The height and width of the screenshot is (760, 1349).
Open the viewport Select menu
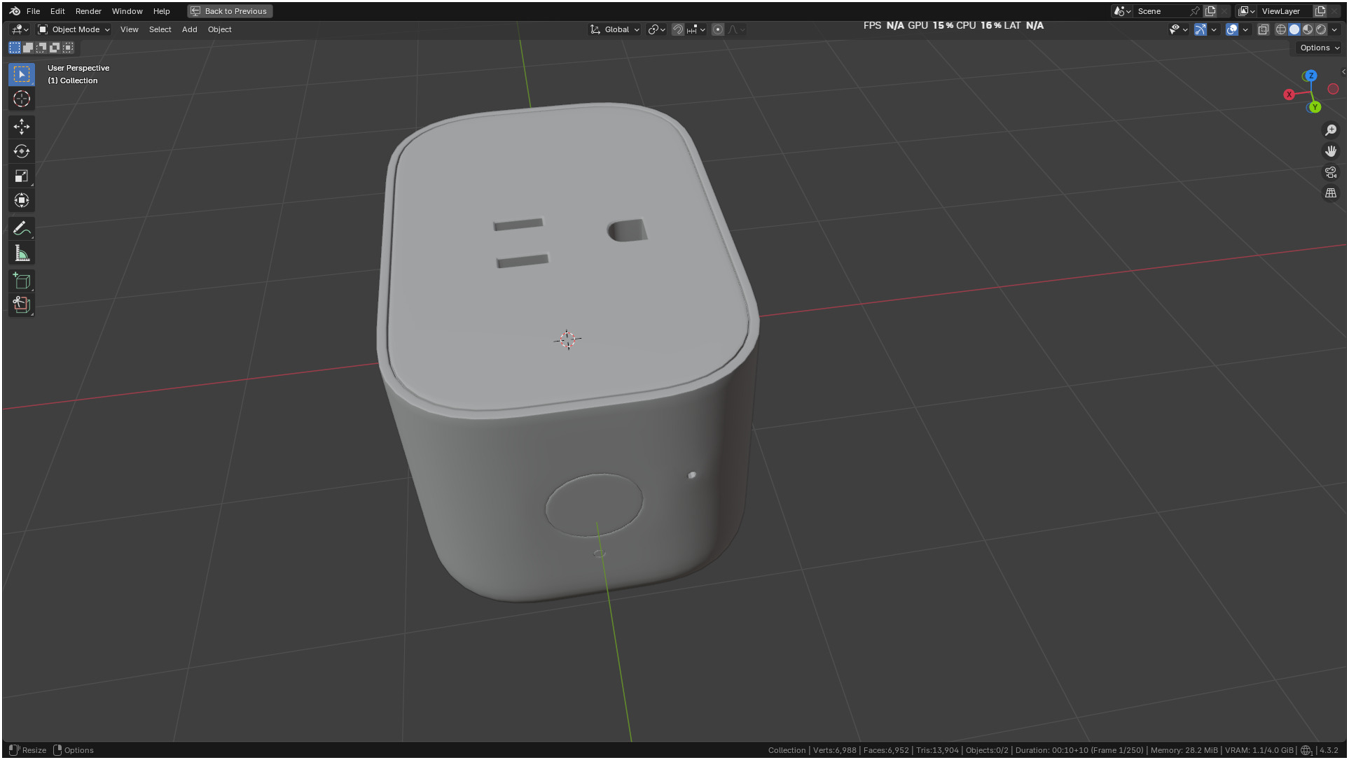[160, 29]
